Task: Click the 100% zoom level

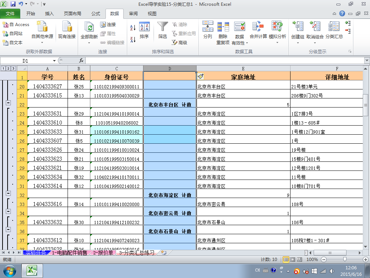Action: pyautogui.click(x=312, y=260)
